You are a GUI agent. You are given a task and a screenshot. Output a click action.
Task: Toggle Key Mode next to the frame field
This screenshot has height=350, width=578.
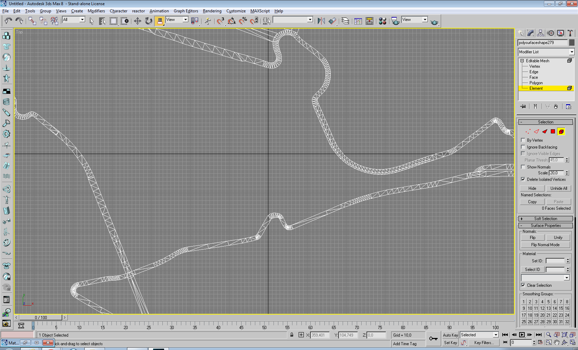coord(505,342)
